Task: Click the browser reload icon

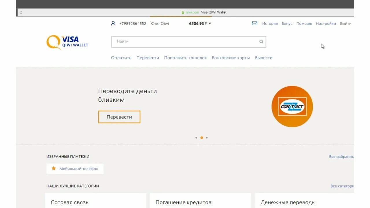Action: pyautogui.click(x=21, y=12)
